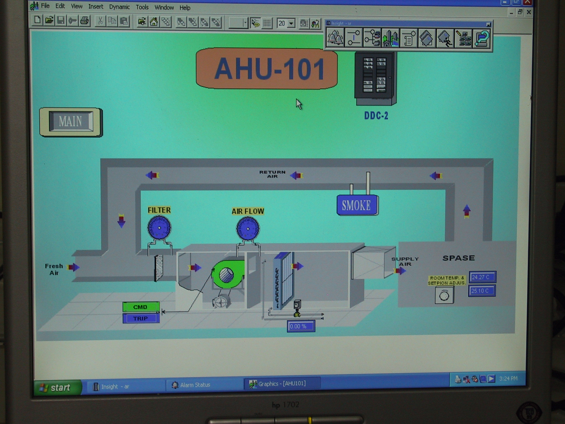Click the Open folder toolbar icon
The width and height of the screenshot is (565, 424).
click(49, 20)
